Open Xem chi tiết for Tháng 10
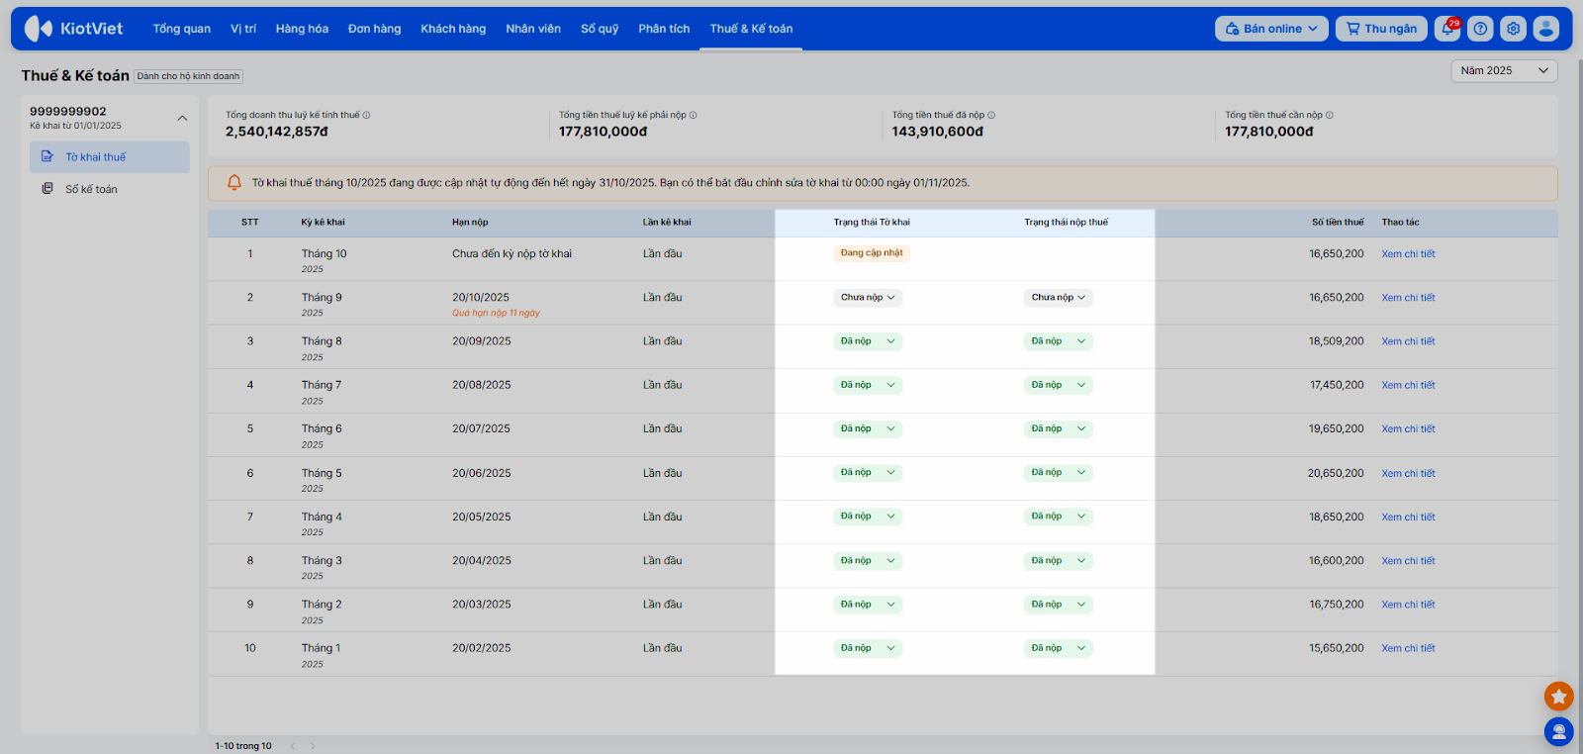The width and height of the screenshot is (1583, 754). [1408, 254]
